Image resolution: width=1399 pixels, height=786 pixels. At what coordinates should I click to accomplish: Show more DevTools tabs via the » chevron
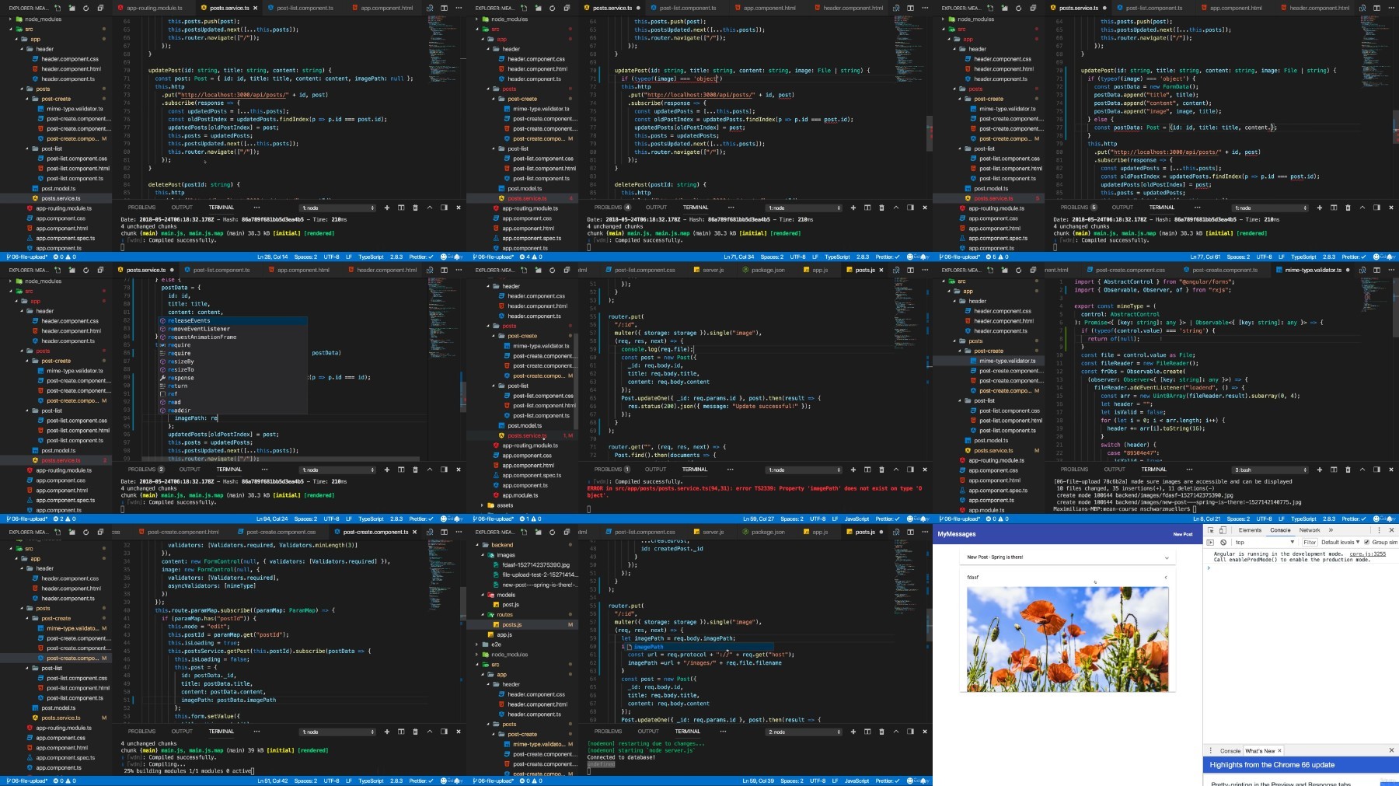(x=1331, y=530)
